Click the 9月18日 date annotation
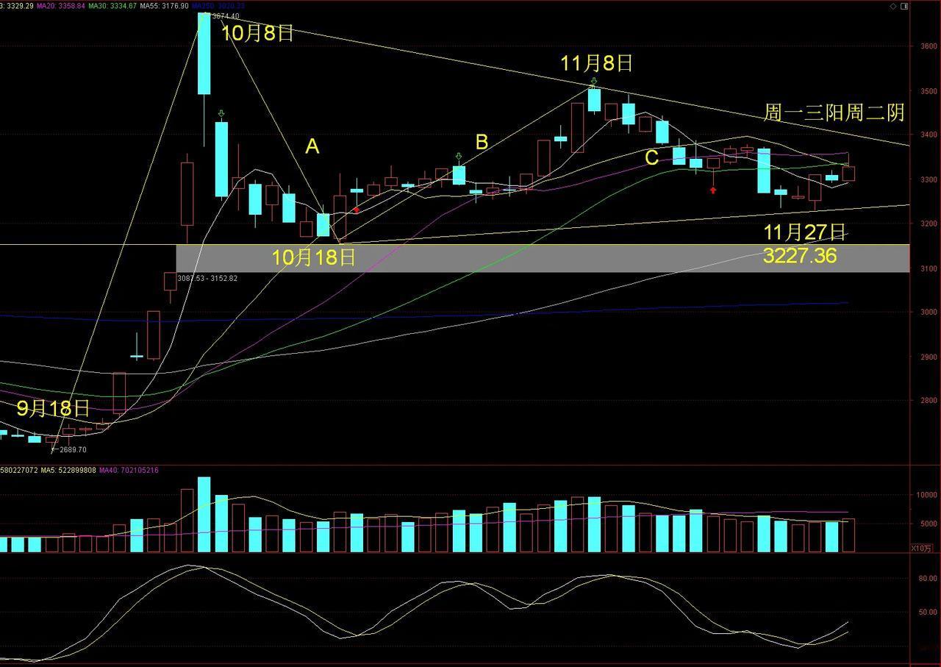Viewport: 941px width, 667px height. [53, 408]
